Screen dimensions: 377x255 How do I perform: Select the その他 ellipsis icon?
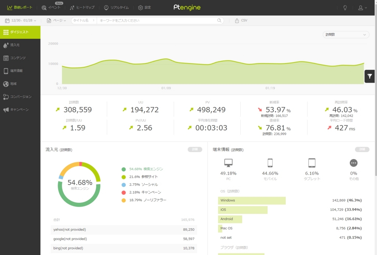pos(353,163)
